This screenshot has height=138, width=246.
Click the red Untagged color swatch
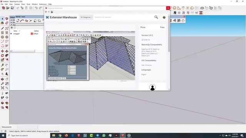point(32,34)
